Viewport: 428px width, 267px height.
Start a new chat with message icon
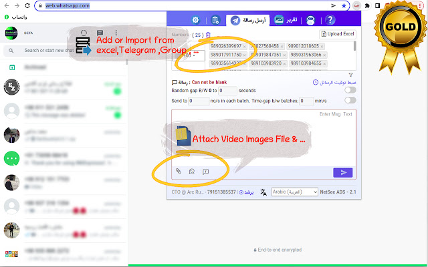pos(100,33)
